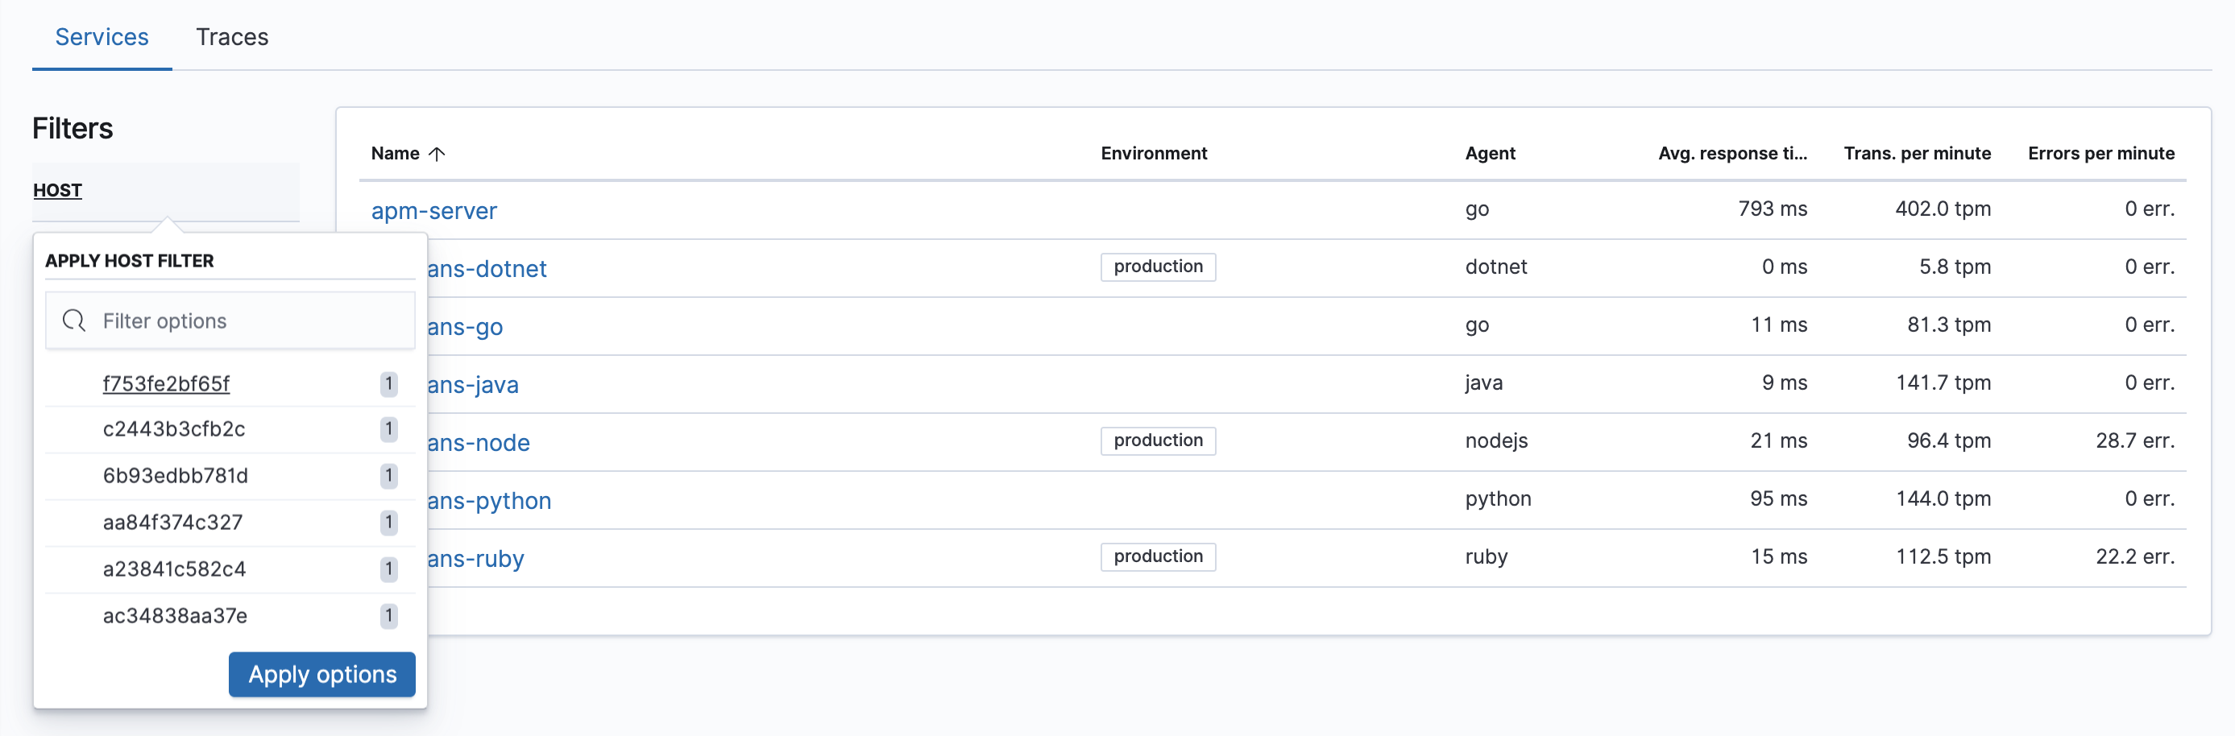This screenshot has height=736, width=2235.
Task: Click the ascending sort arrow beside Name
Action: pos(437,154)
